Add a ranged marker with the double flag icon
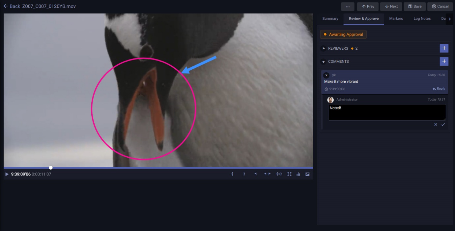This screenshot has width=455, height=231. [267, 174]
